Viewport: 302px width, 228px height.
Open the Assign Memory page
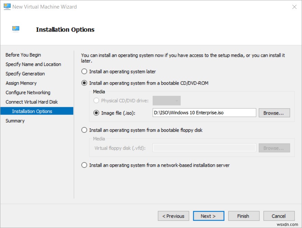(21, 83)
